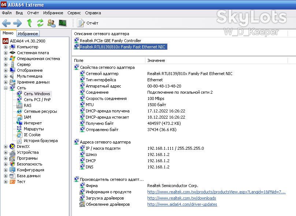Click the DirectX icon in tree
Screen dimensions: 296x216
(x=12, y=146)
